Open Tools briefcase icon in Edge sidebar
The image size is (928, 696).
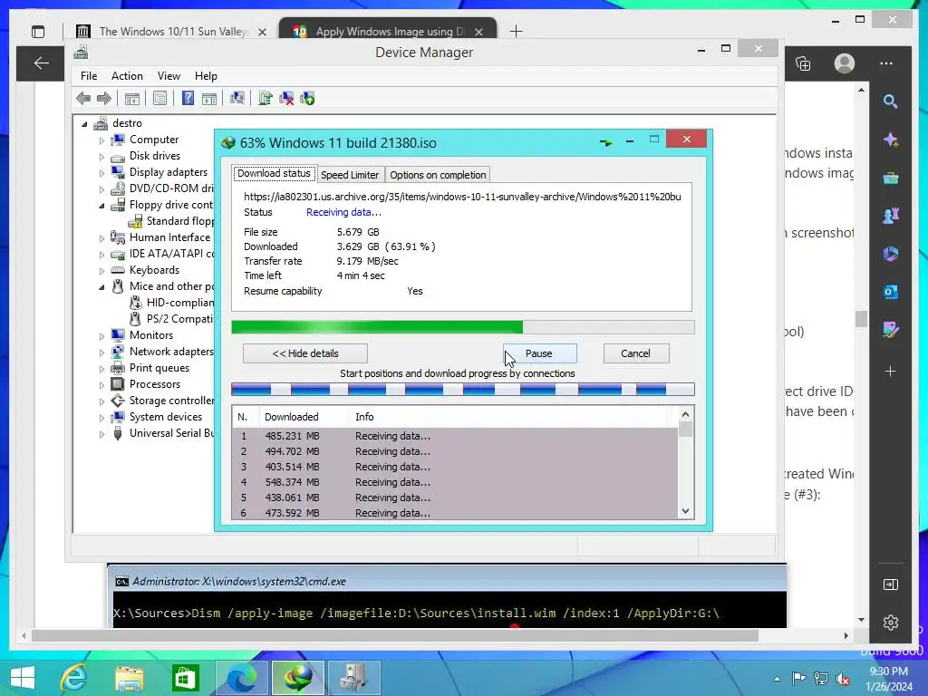(x=890, y=178)
